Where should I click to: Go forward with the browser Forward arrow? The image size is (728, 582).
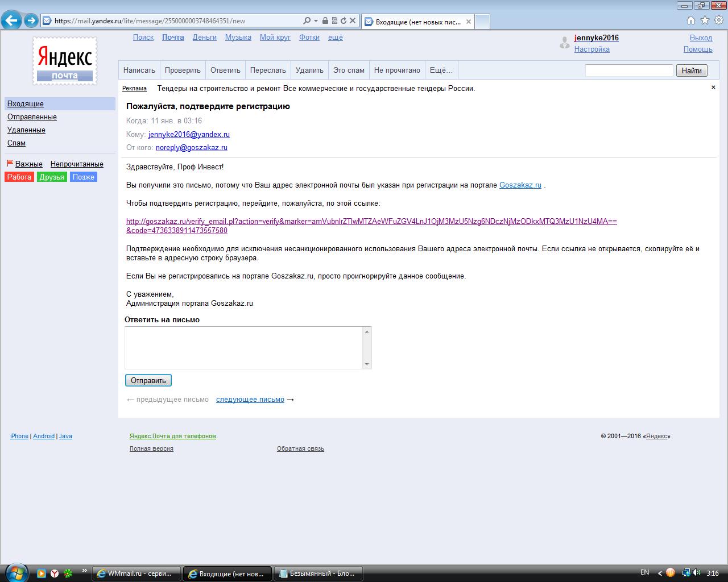click(31, 21)
